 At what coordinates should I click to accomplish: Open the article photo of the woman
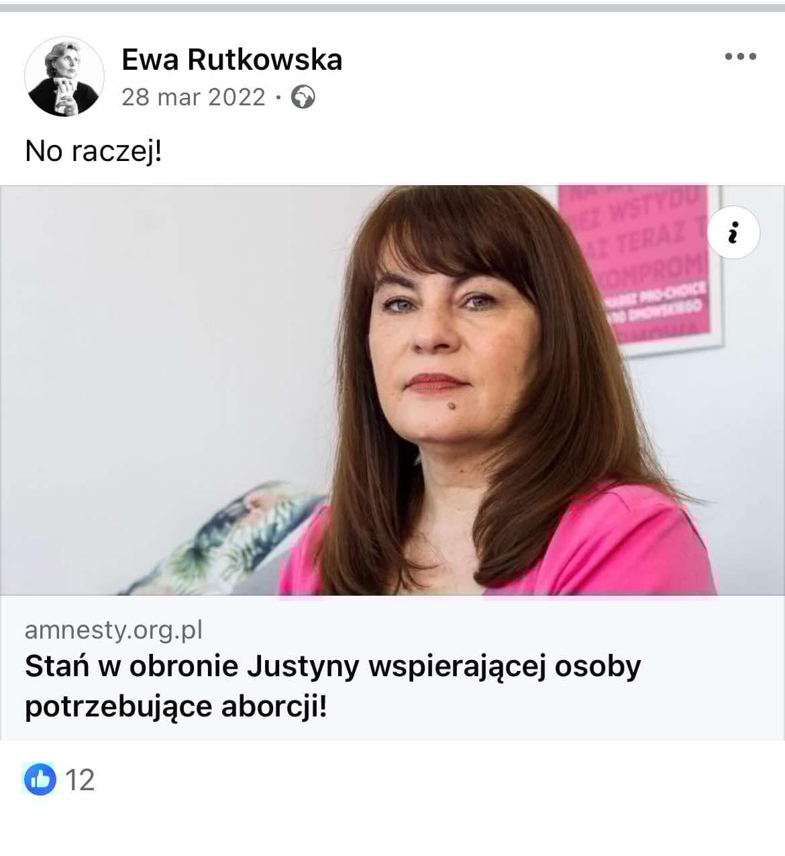tap(392, 390)
